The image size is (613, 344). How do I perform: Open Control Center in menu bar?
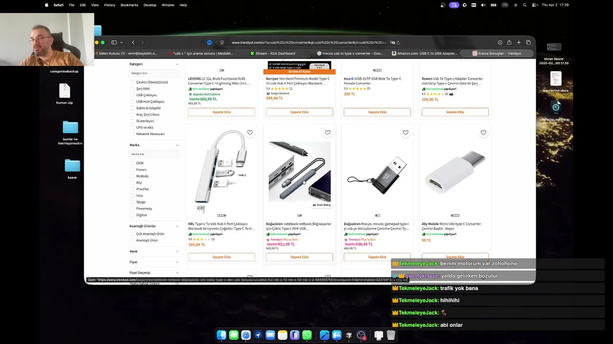point(534,5)
